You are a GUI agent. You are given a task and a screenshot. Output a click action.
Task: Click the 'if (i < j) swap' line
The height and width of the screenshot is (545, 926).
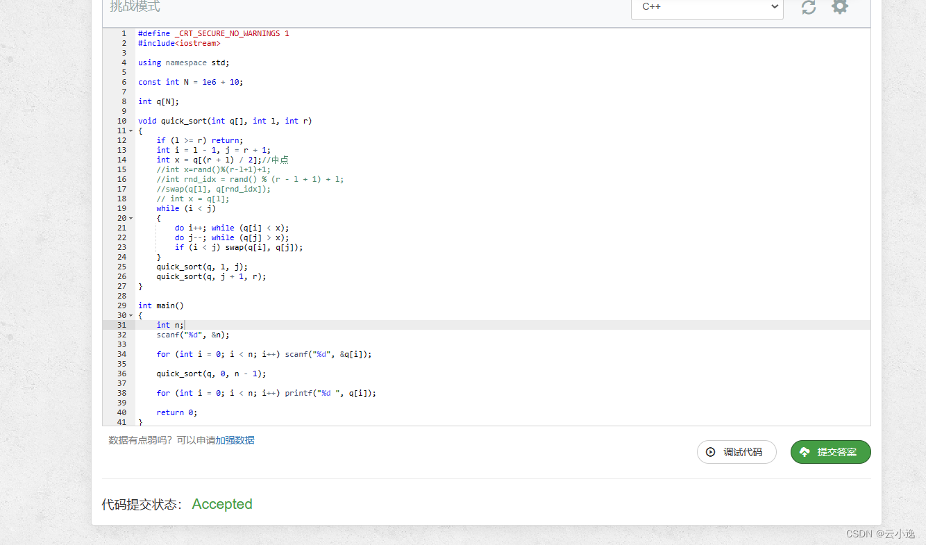pos(239,247)
